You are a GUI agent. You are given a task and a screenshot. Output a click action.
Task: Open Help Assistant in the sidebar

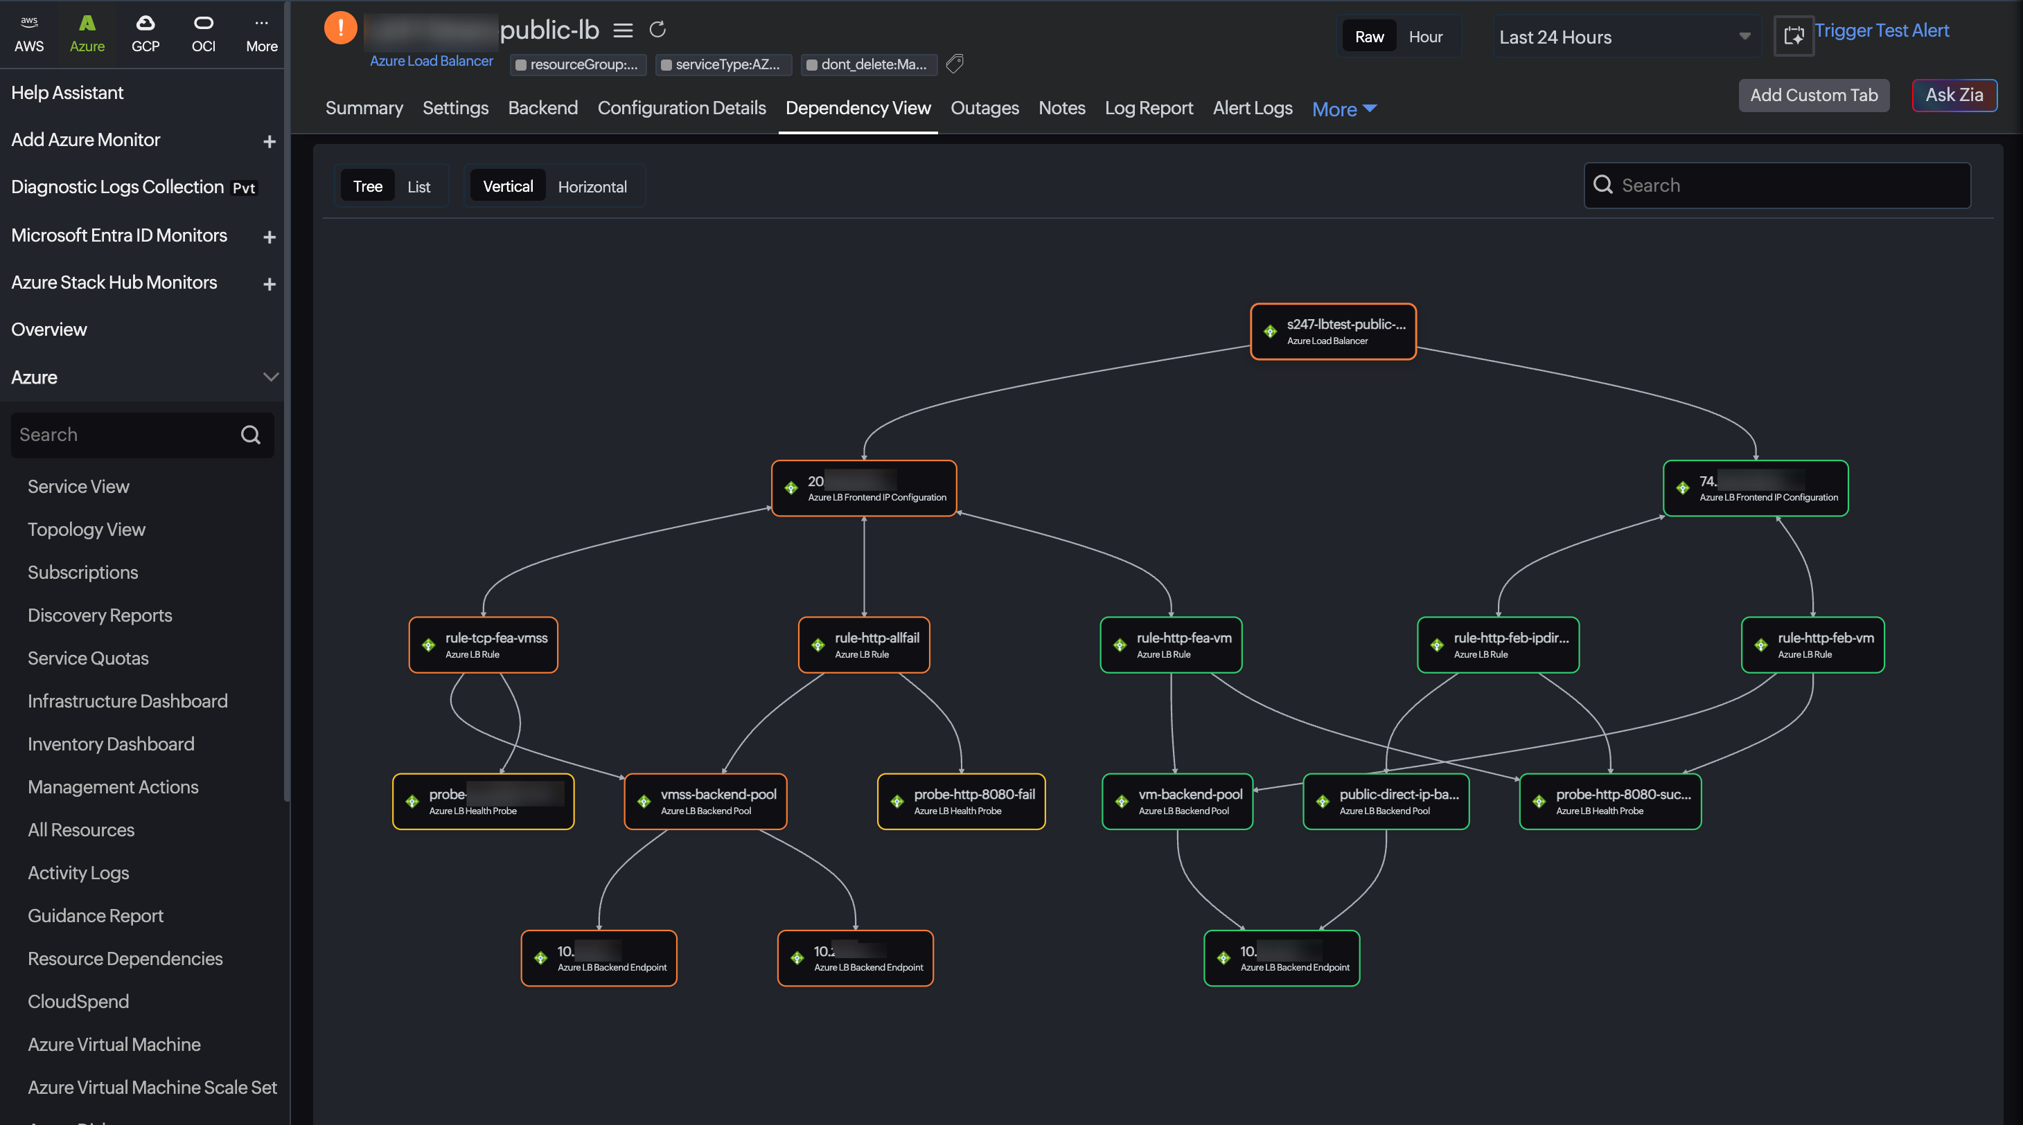point(67,93)
